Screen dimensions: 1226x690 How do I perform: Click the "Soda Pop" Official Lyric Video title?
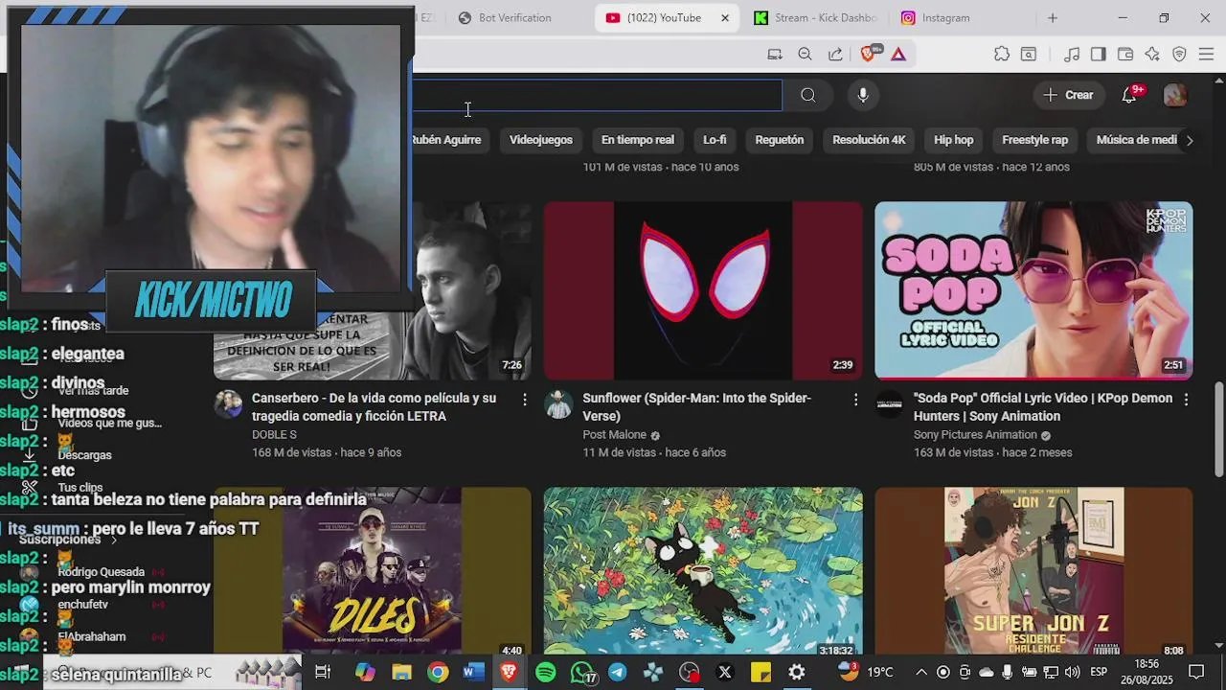click(1042, 407)
